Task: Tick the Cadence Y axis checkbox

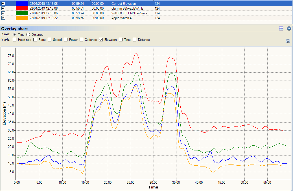Action: click(82, 40)
